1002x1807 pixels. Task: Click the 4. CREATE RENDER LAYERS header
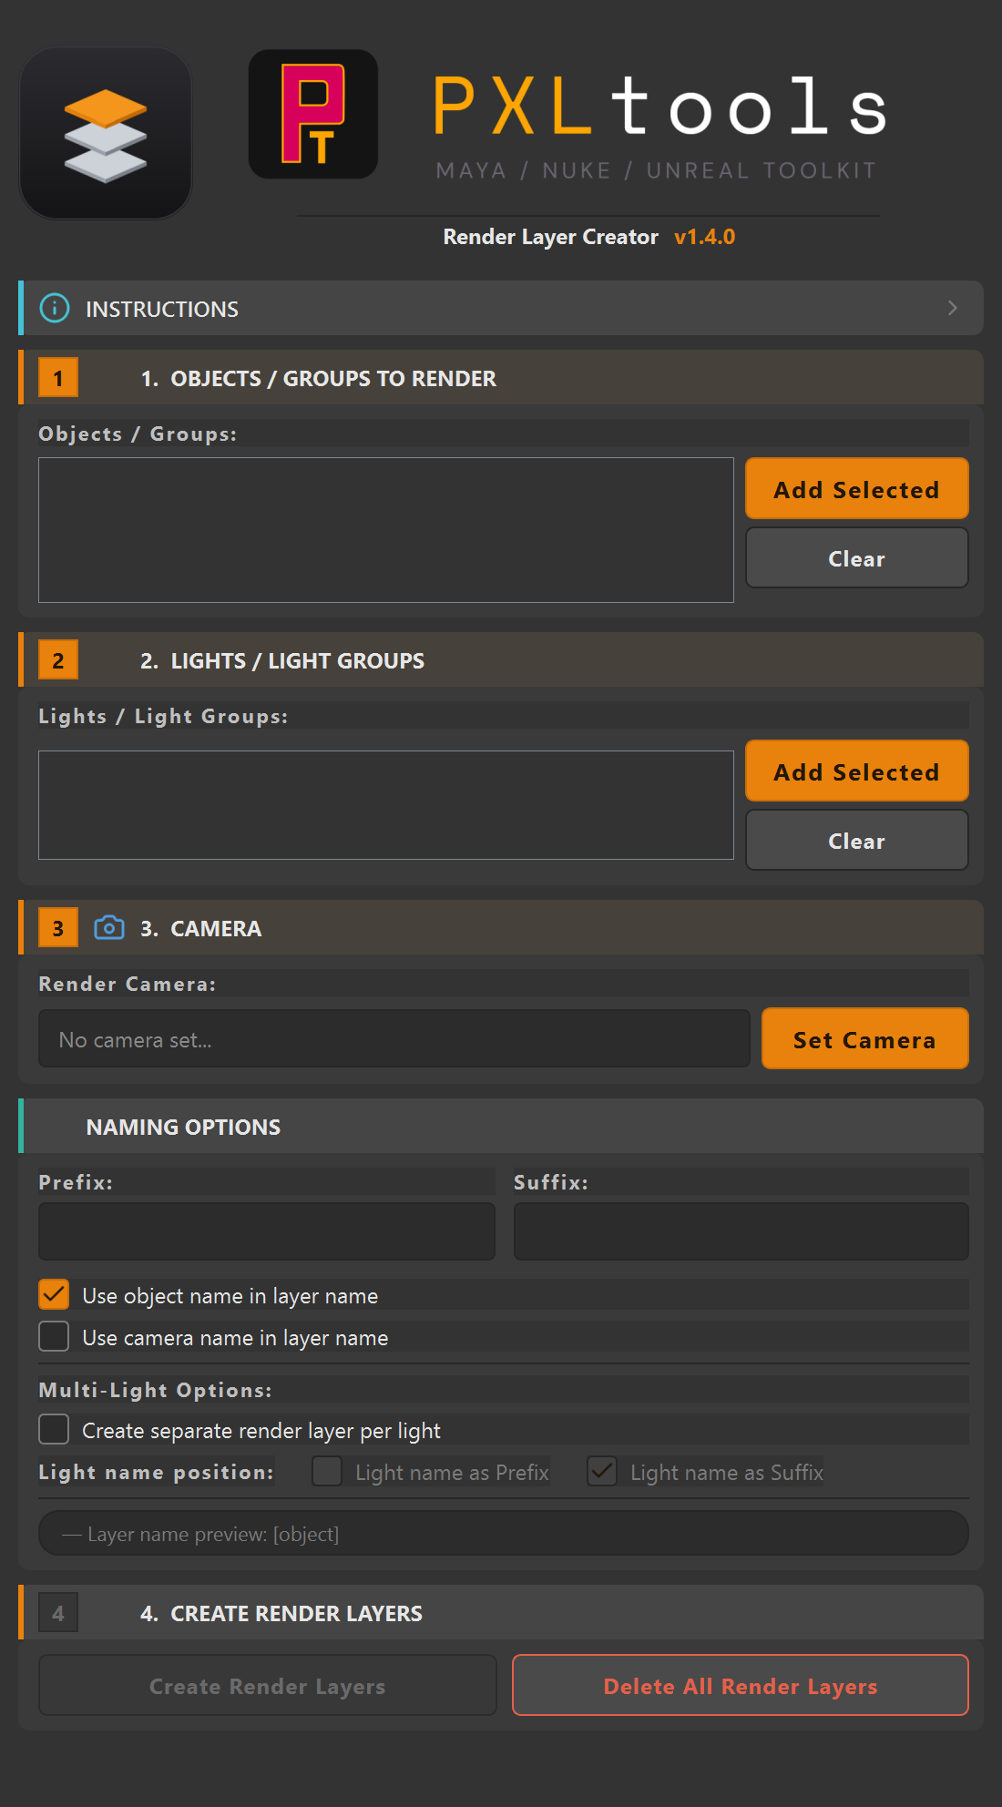501,1612
